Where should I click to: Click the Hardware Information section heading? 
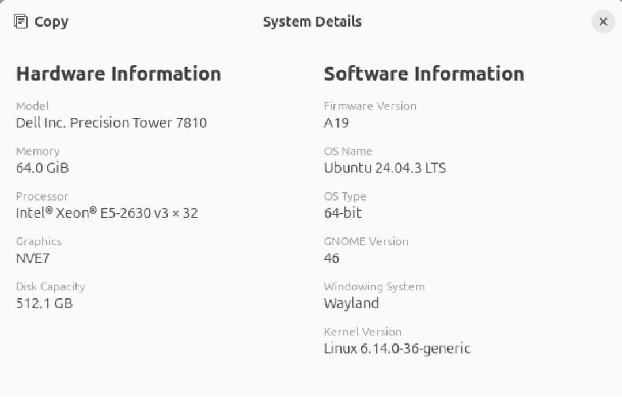[x=118, y=73]
